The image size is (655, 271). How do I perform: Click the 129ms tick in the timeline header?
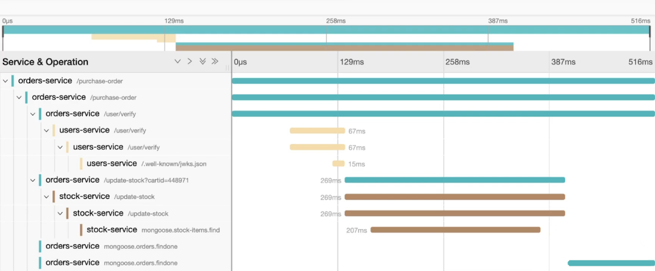[348, 62]
